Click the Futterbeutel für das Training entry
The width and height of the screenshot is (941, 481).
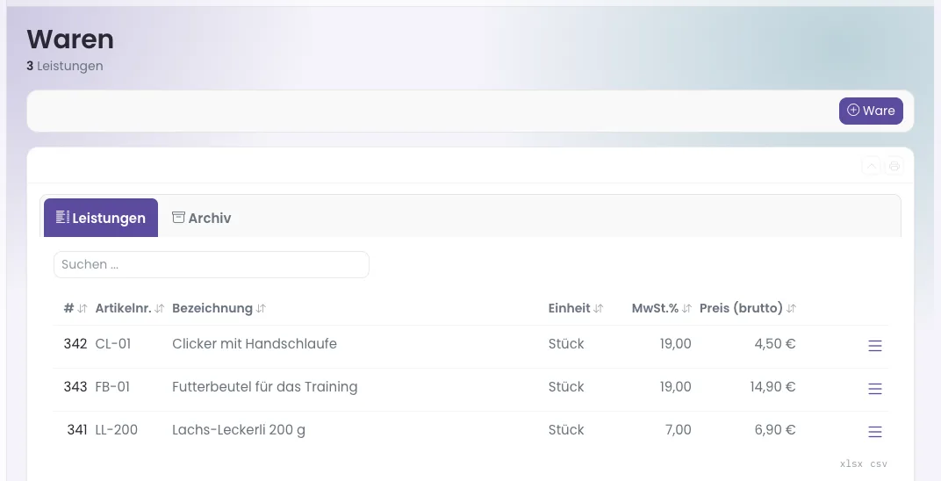pos(265,387)
